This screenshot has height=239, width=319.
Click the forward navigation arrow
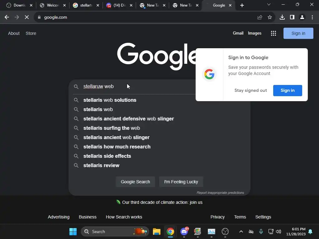(17, 17)
